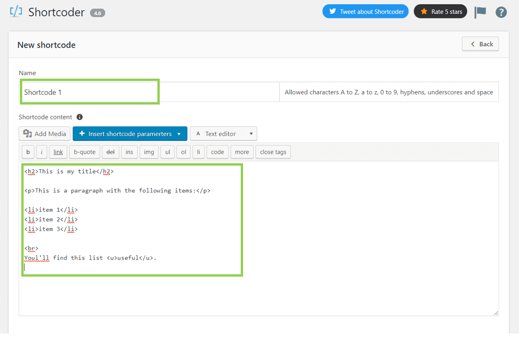Open Insert shortcode parameters dropdown
519x346 pixels.
pyautogui.click(x=130, y=134)
